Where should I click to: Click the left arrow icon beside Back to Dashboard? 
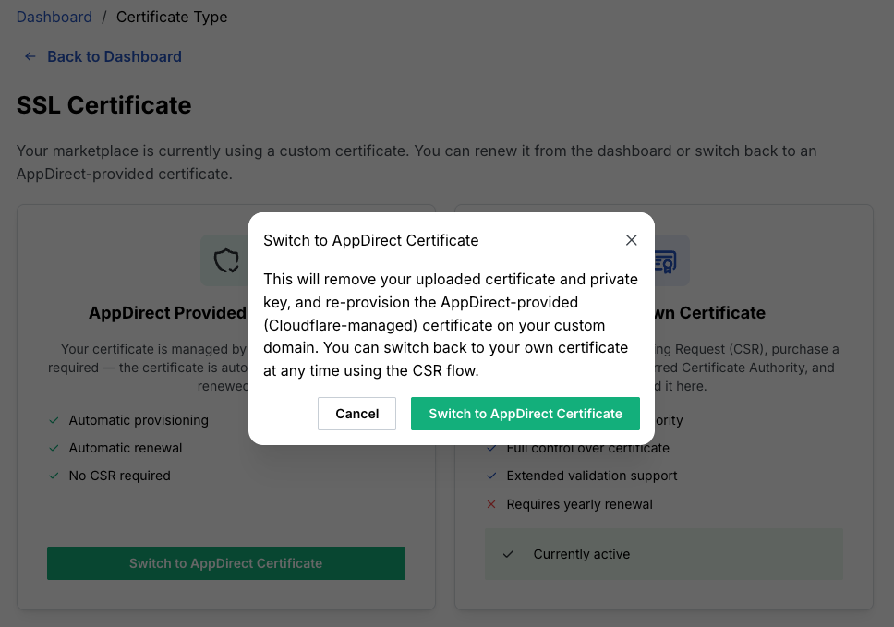point(30,56)
